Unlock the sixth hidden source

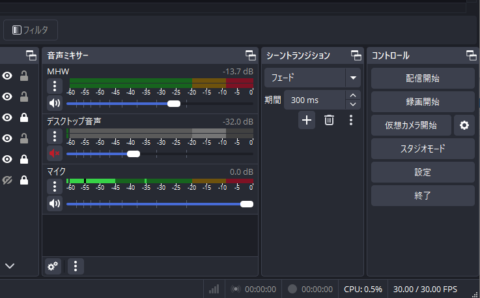(x=24, y=180)
